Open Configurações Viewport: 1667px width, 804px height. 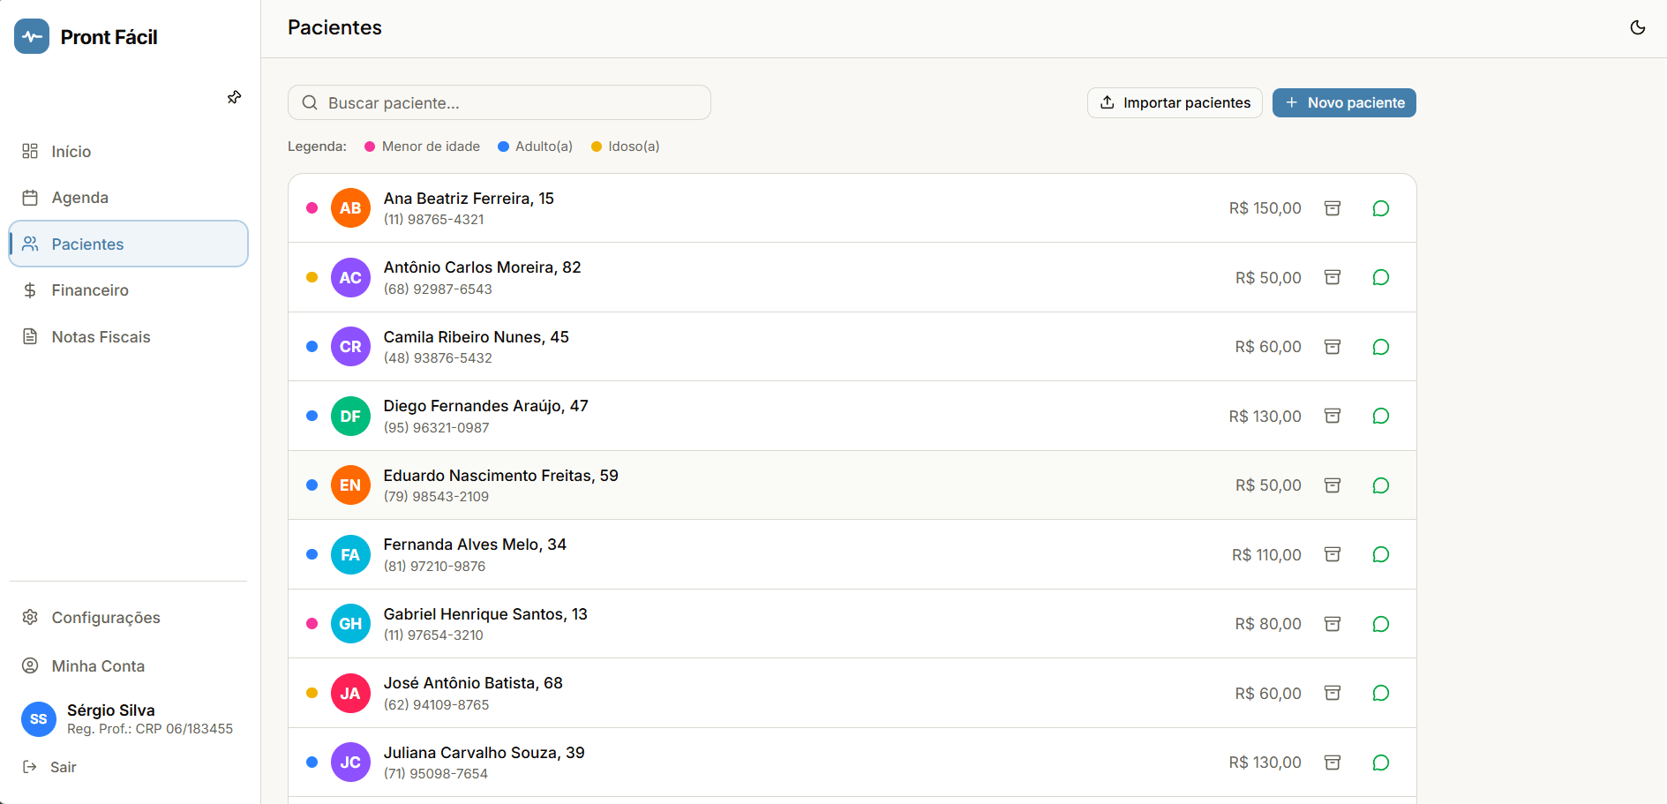[128, 617]
